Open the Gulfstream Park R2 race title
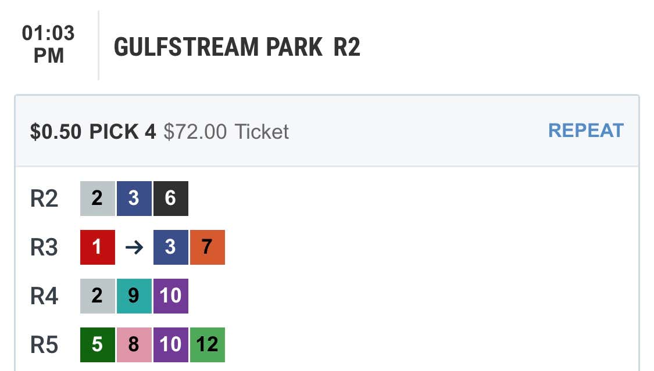 [237, 46]
